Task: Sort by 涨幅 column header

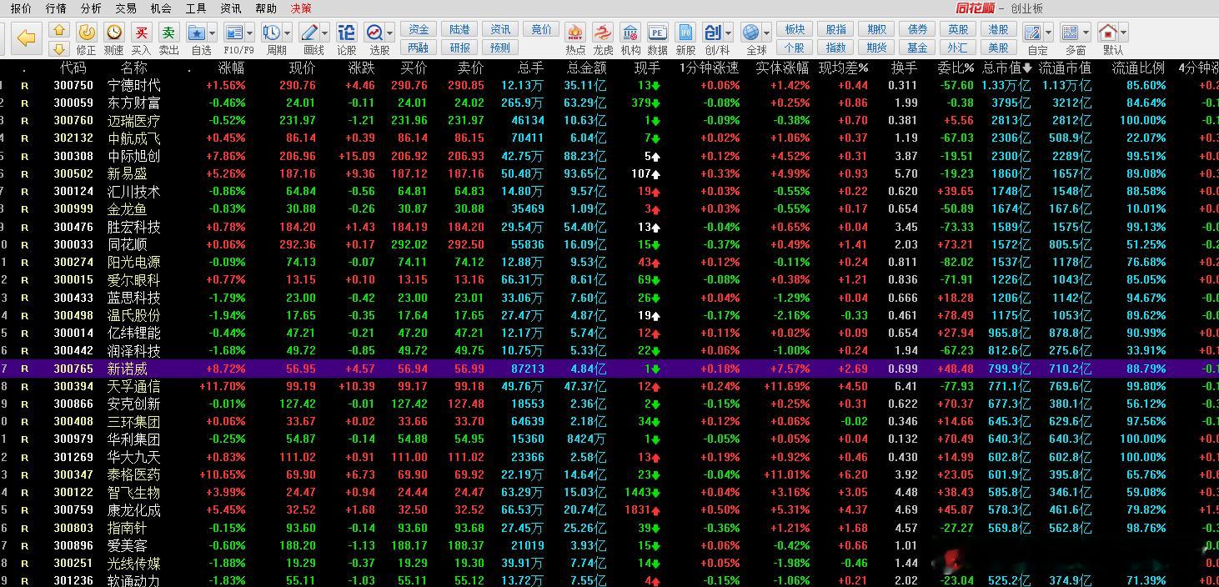Action: coord(231,68)
